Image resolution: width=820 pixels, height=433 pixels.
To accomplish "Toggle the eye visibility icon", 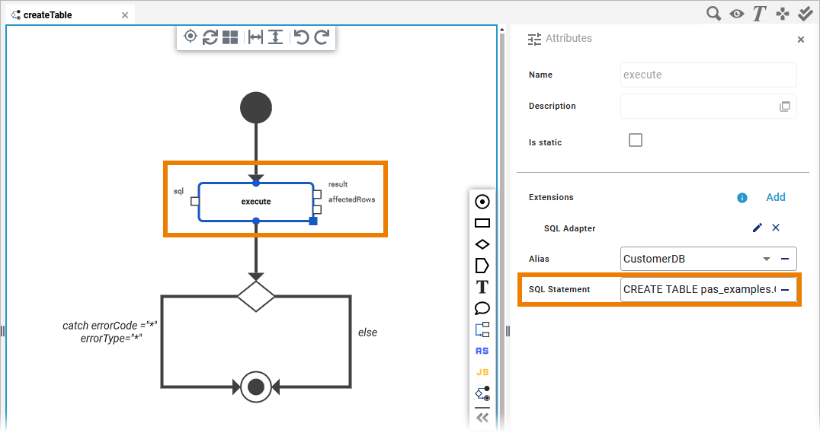I will (x=736, y=14).
